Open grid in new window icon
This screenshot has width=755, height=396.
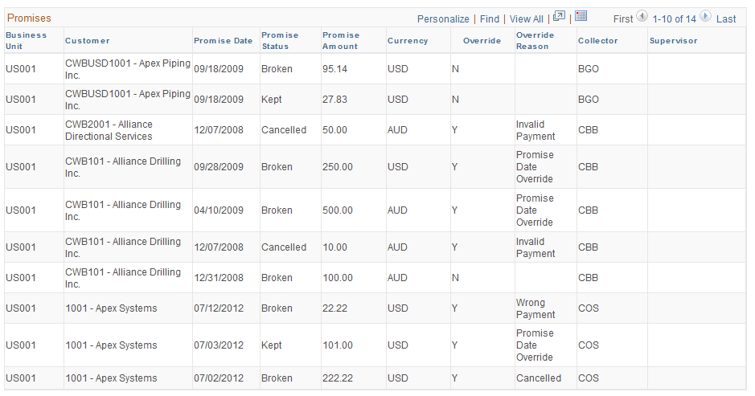559,16
